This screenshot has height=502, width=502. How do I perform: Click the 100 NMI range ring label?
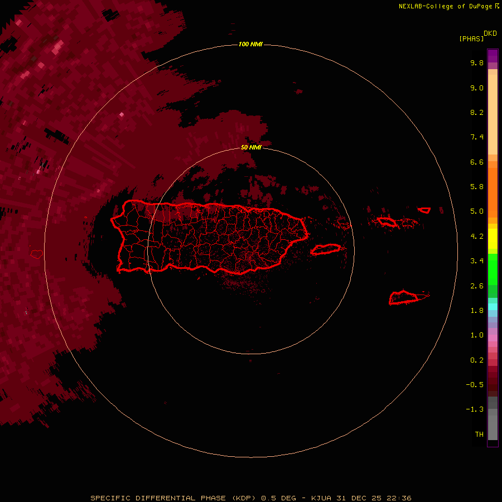tap(250, 44)
